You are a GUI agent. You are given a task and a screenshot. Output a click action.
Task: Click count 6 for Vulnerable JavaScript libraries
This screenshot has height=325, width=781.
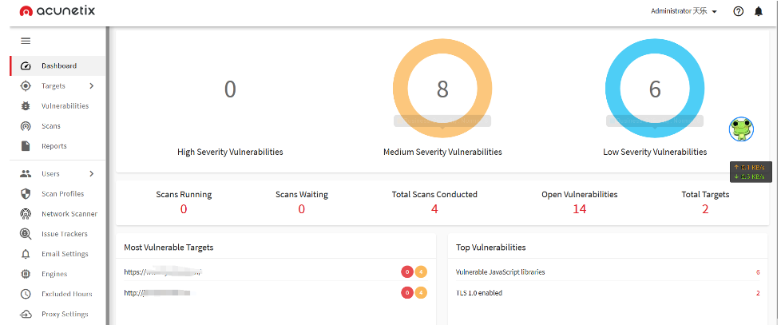pyautogui.click(x=758, y=272)
